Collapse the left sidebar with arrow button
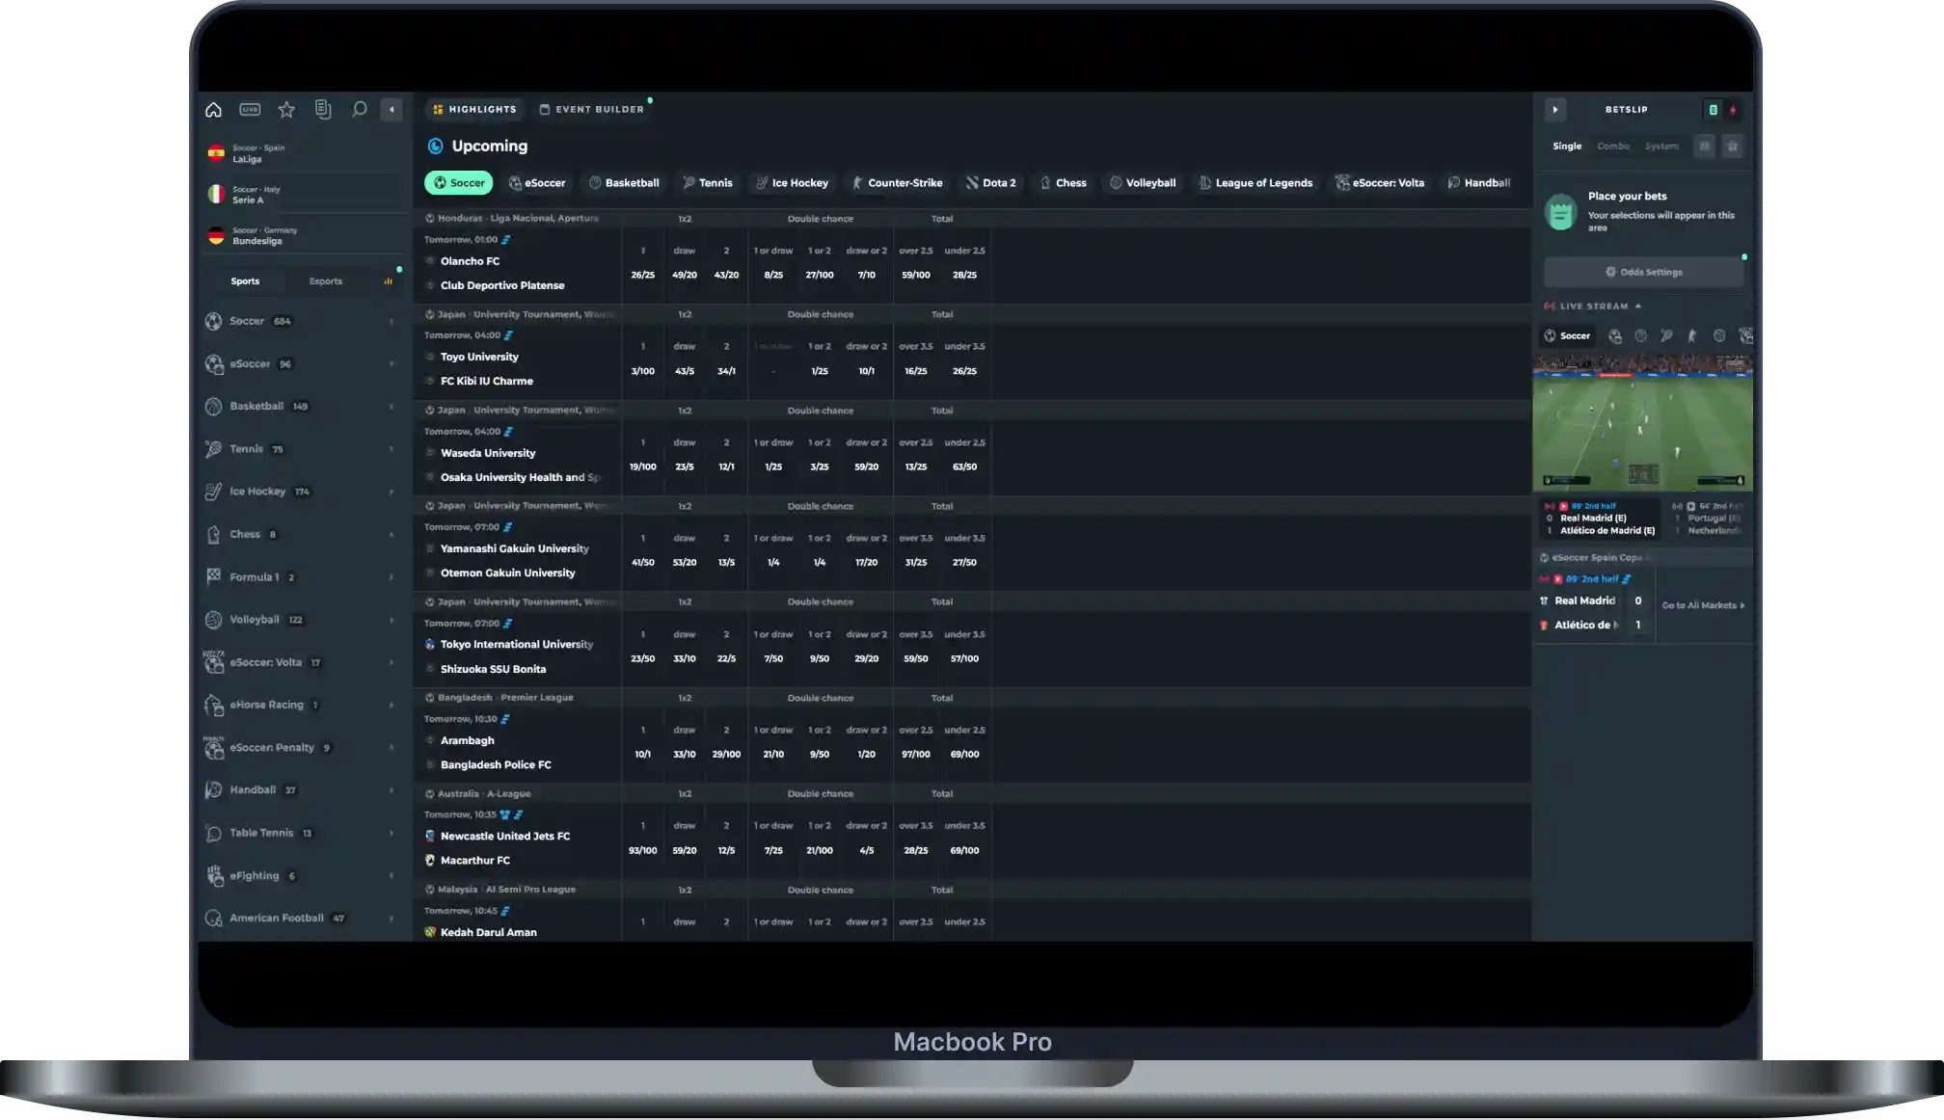Image resolution: width=1944 pixels, height=1120 pixels. coord(391,110)
